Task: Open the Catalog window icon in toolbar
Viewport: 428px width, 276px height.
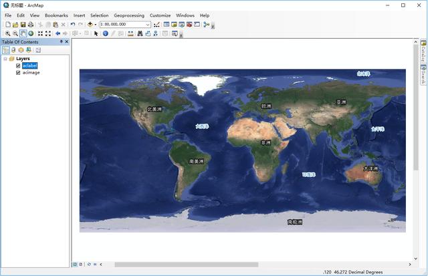Action: click(x=174, y=25)
